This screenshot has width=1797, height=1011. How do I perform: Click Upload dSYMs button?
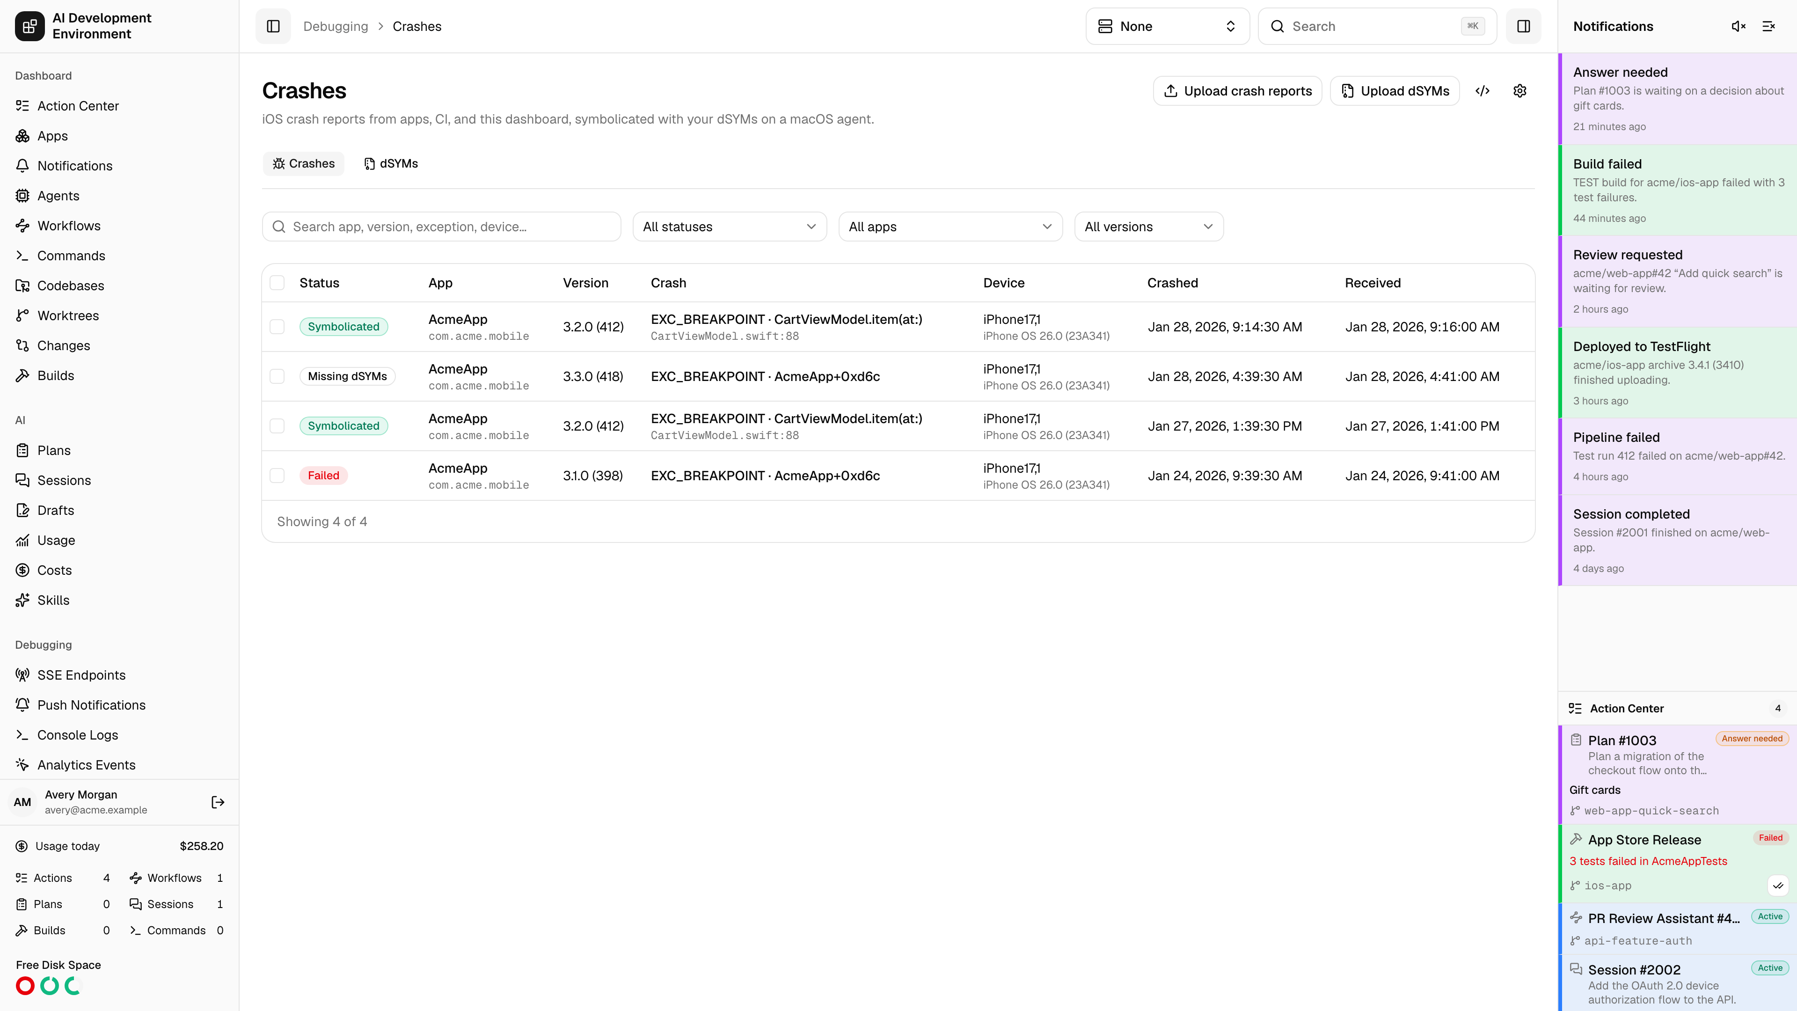click(x=1395, y=91)
